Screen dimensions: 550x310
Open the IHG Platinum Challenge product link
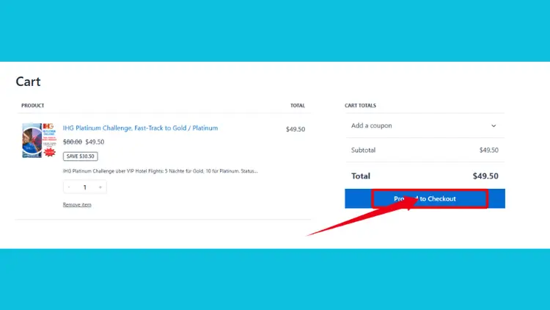140,128
